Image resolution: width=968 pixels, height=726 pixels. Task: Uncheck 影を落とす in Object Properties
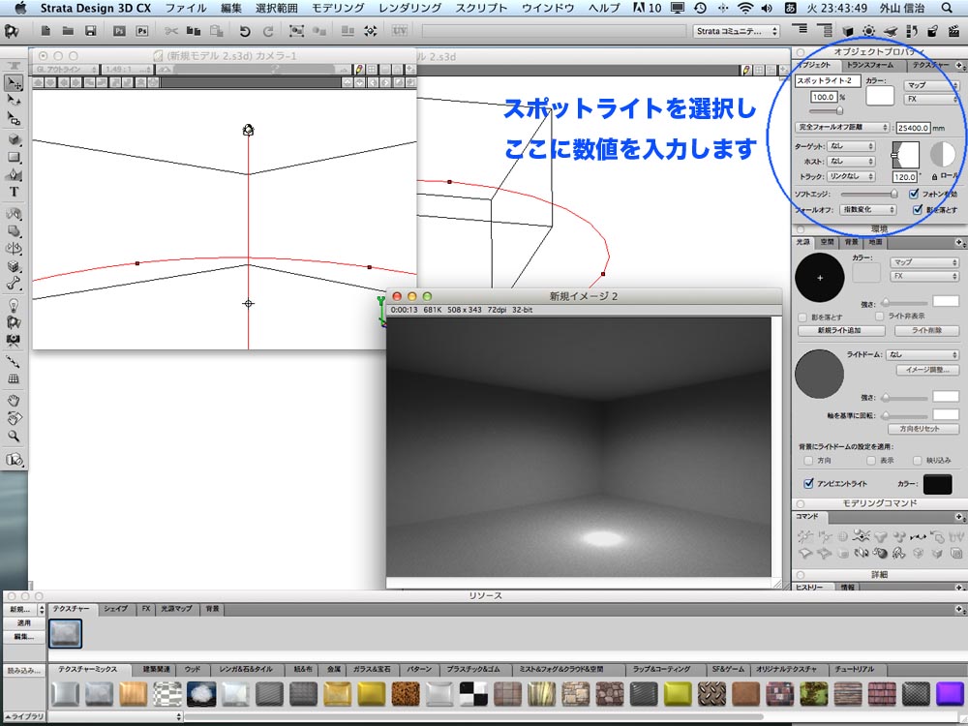pyautogui.click(x=918, y=210)
